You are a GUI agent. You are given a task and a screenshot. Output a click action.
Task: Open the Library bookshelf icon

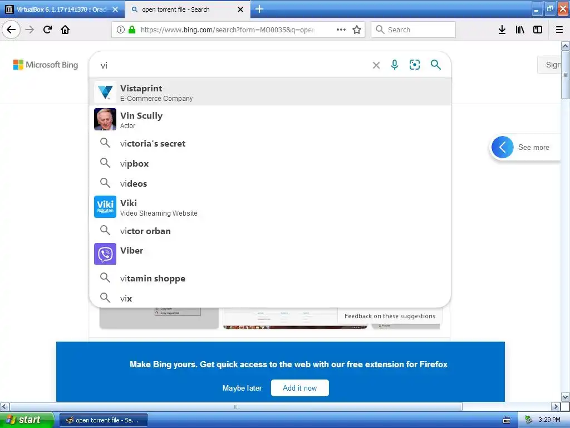tap(520, 30)
